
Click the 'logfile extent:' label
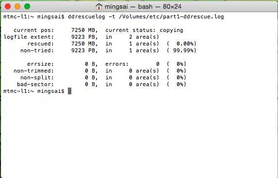tap(29, 37)
